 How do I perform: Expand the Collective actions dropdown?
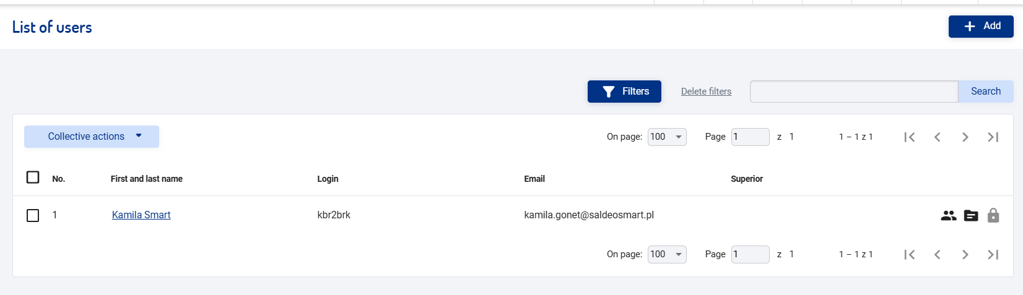tap(92, 137)
